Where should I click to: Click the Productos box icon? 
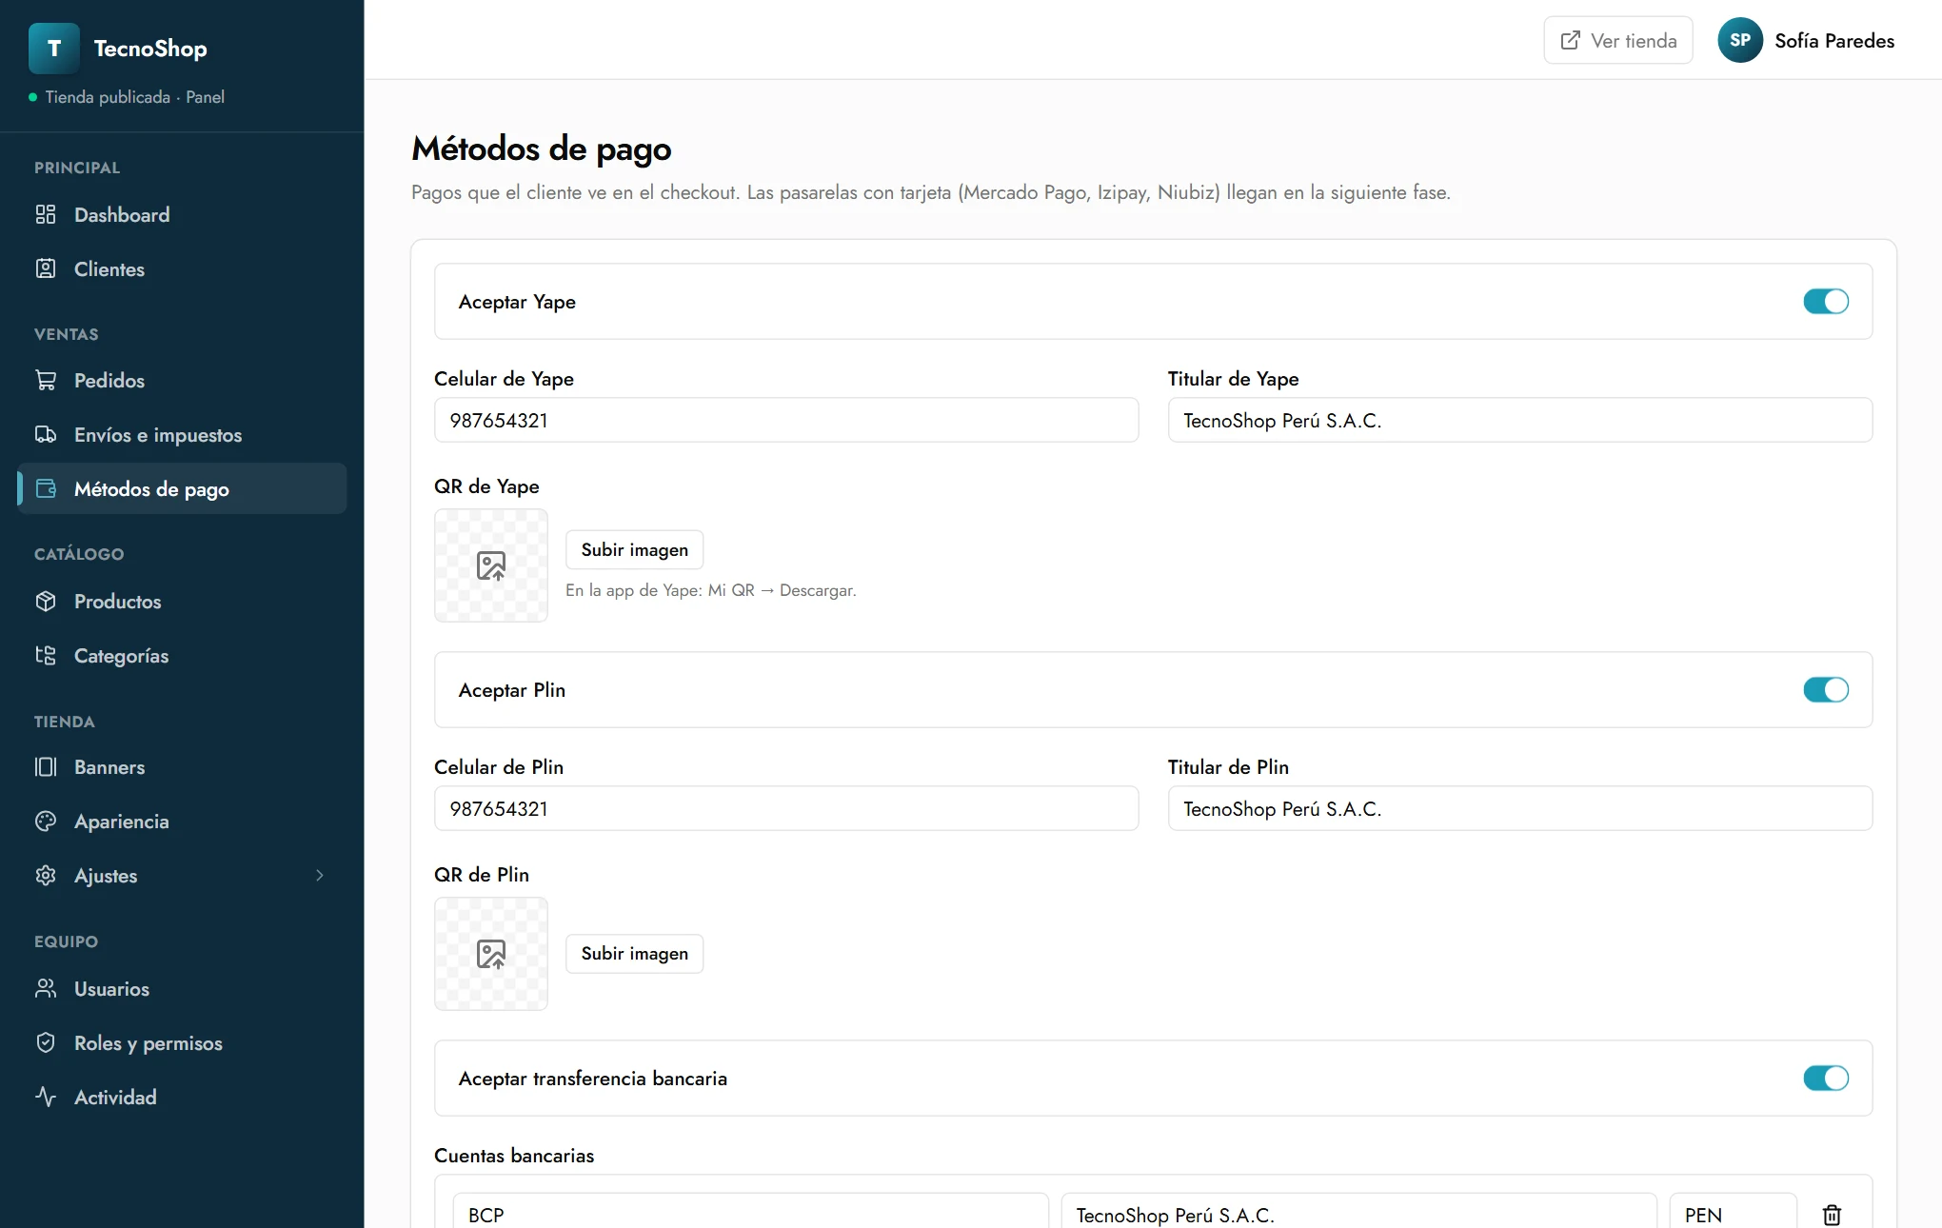(46, 601)
